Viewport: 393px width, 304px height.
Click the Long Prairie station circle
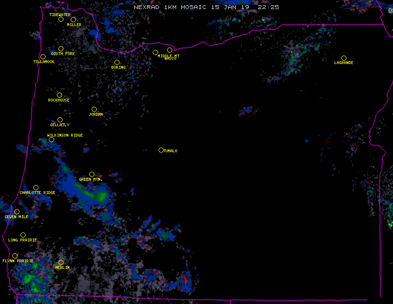point(23,235)
